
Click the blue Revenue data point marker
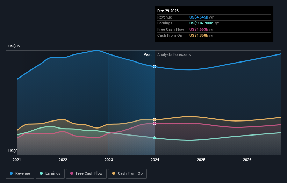click(155, 67)
